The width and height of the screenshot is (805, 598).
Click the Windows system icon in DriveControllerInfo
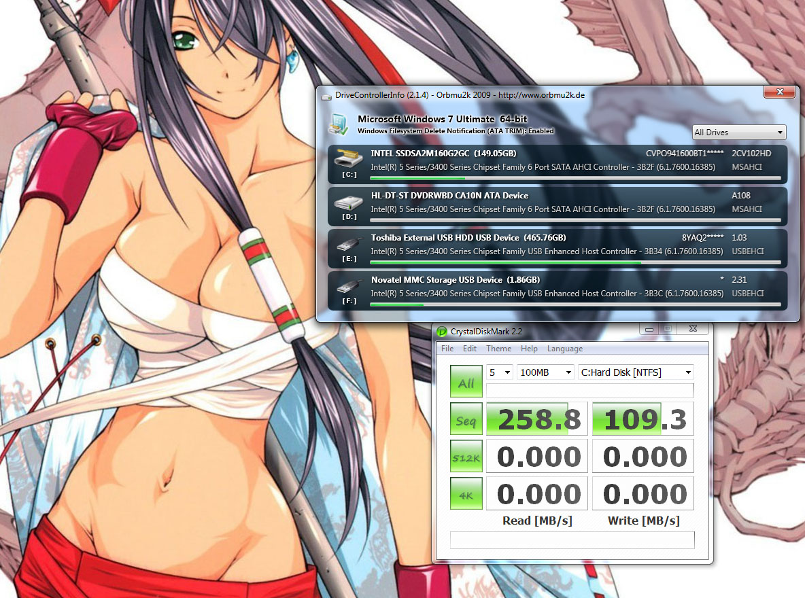point(339,125)
